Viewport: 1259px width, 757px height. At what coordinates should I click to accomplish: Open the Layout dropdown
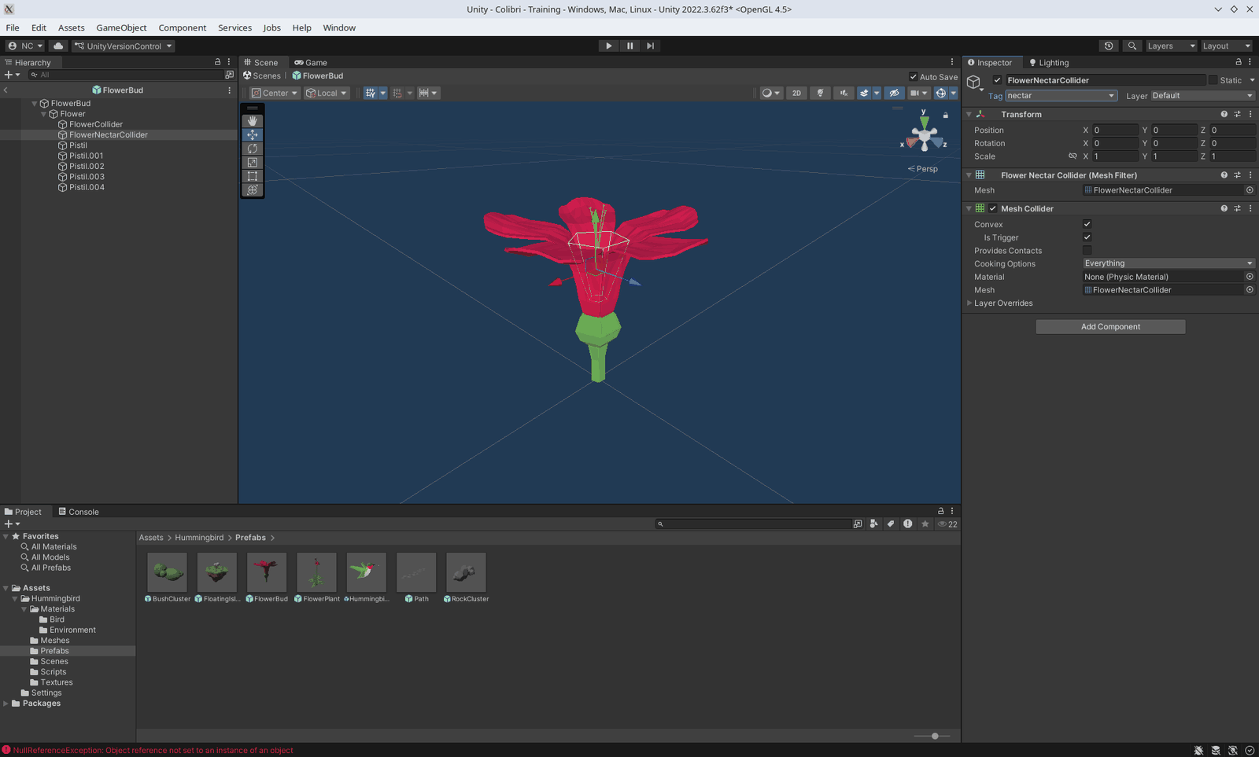1226,46
